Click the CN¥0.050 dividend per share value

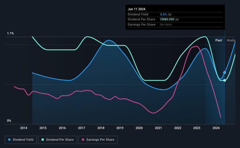point(167,20)
